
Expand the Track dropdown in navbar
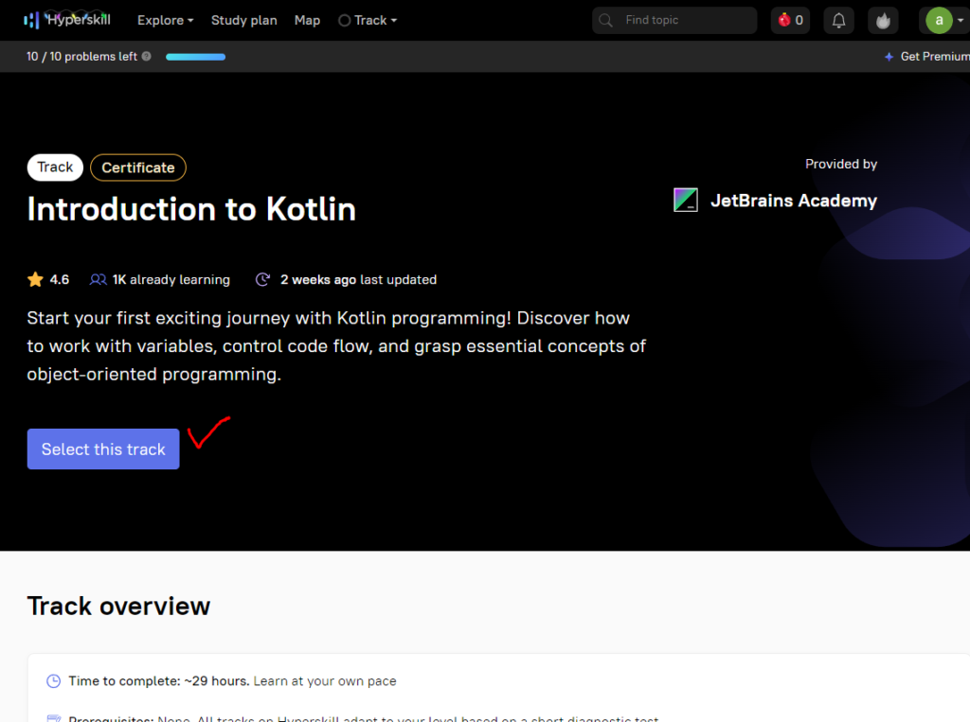[x=368, y=21]
